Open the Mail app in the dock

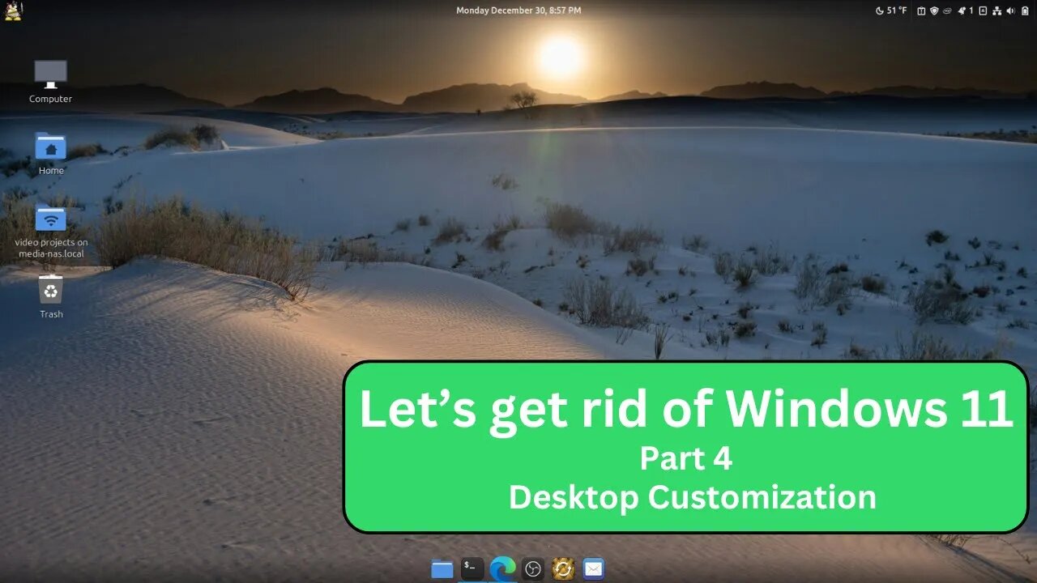[594, 568]
